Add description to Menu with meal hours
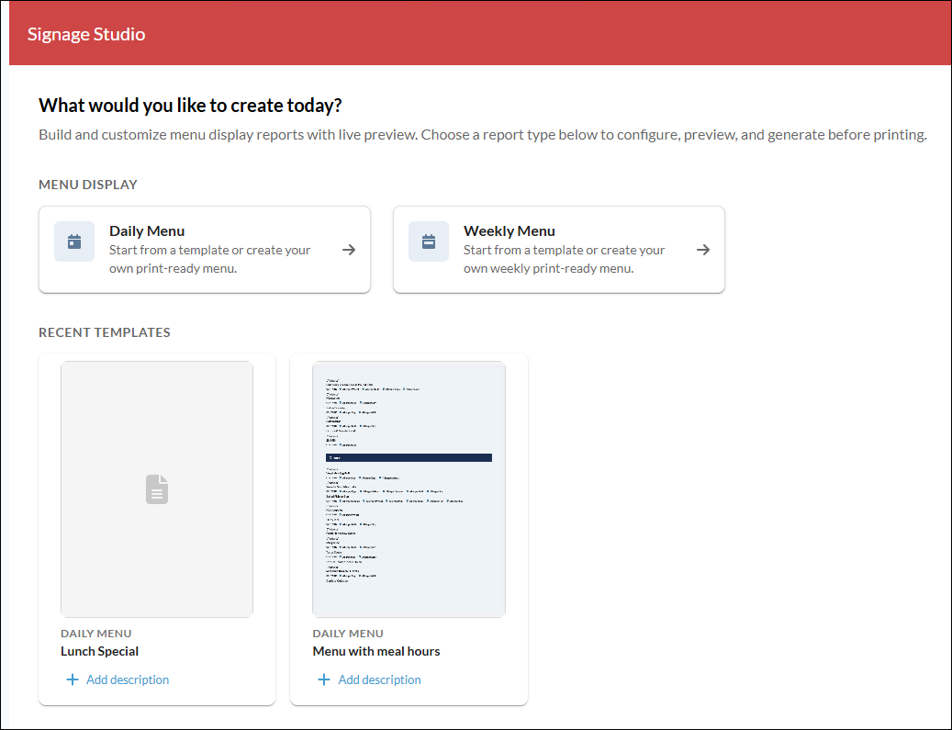 (x=379, y=679)
